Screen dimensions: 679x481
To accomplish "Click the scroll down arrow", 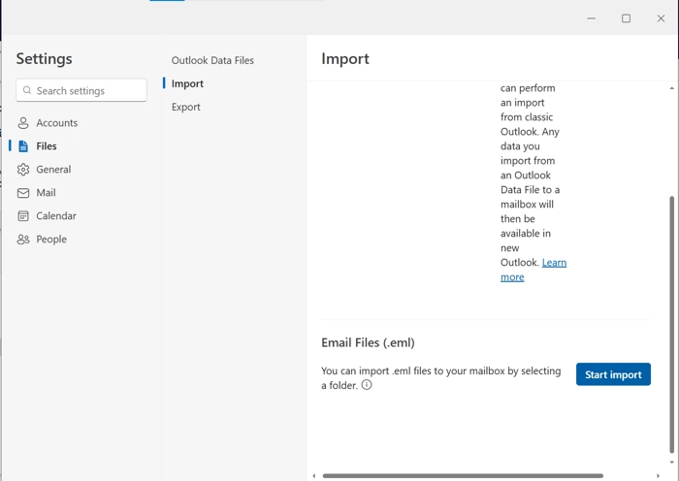I will coord(671,463).
